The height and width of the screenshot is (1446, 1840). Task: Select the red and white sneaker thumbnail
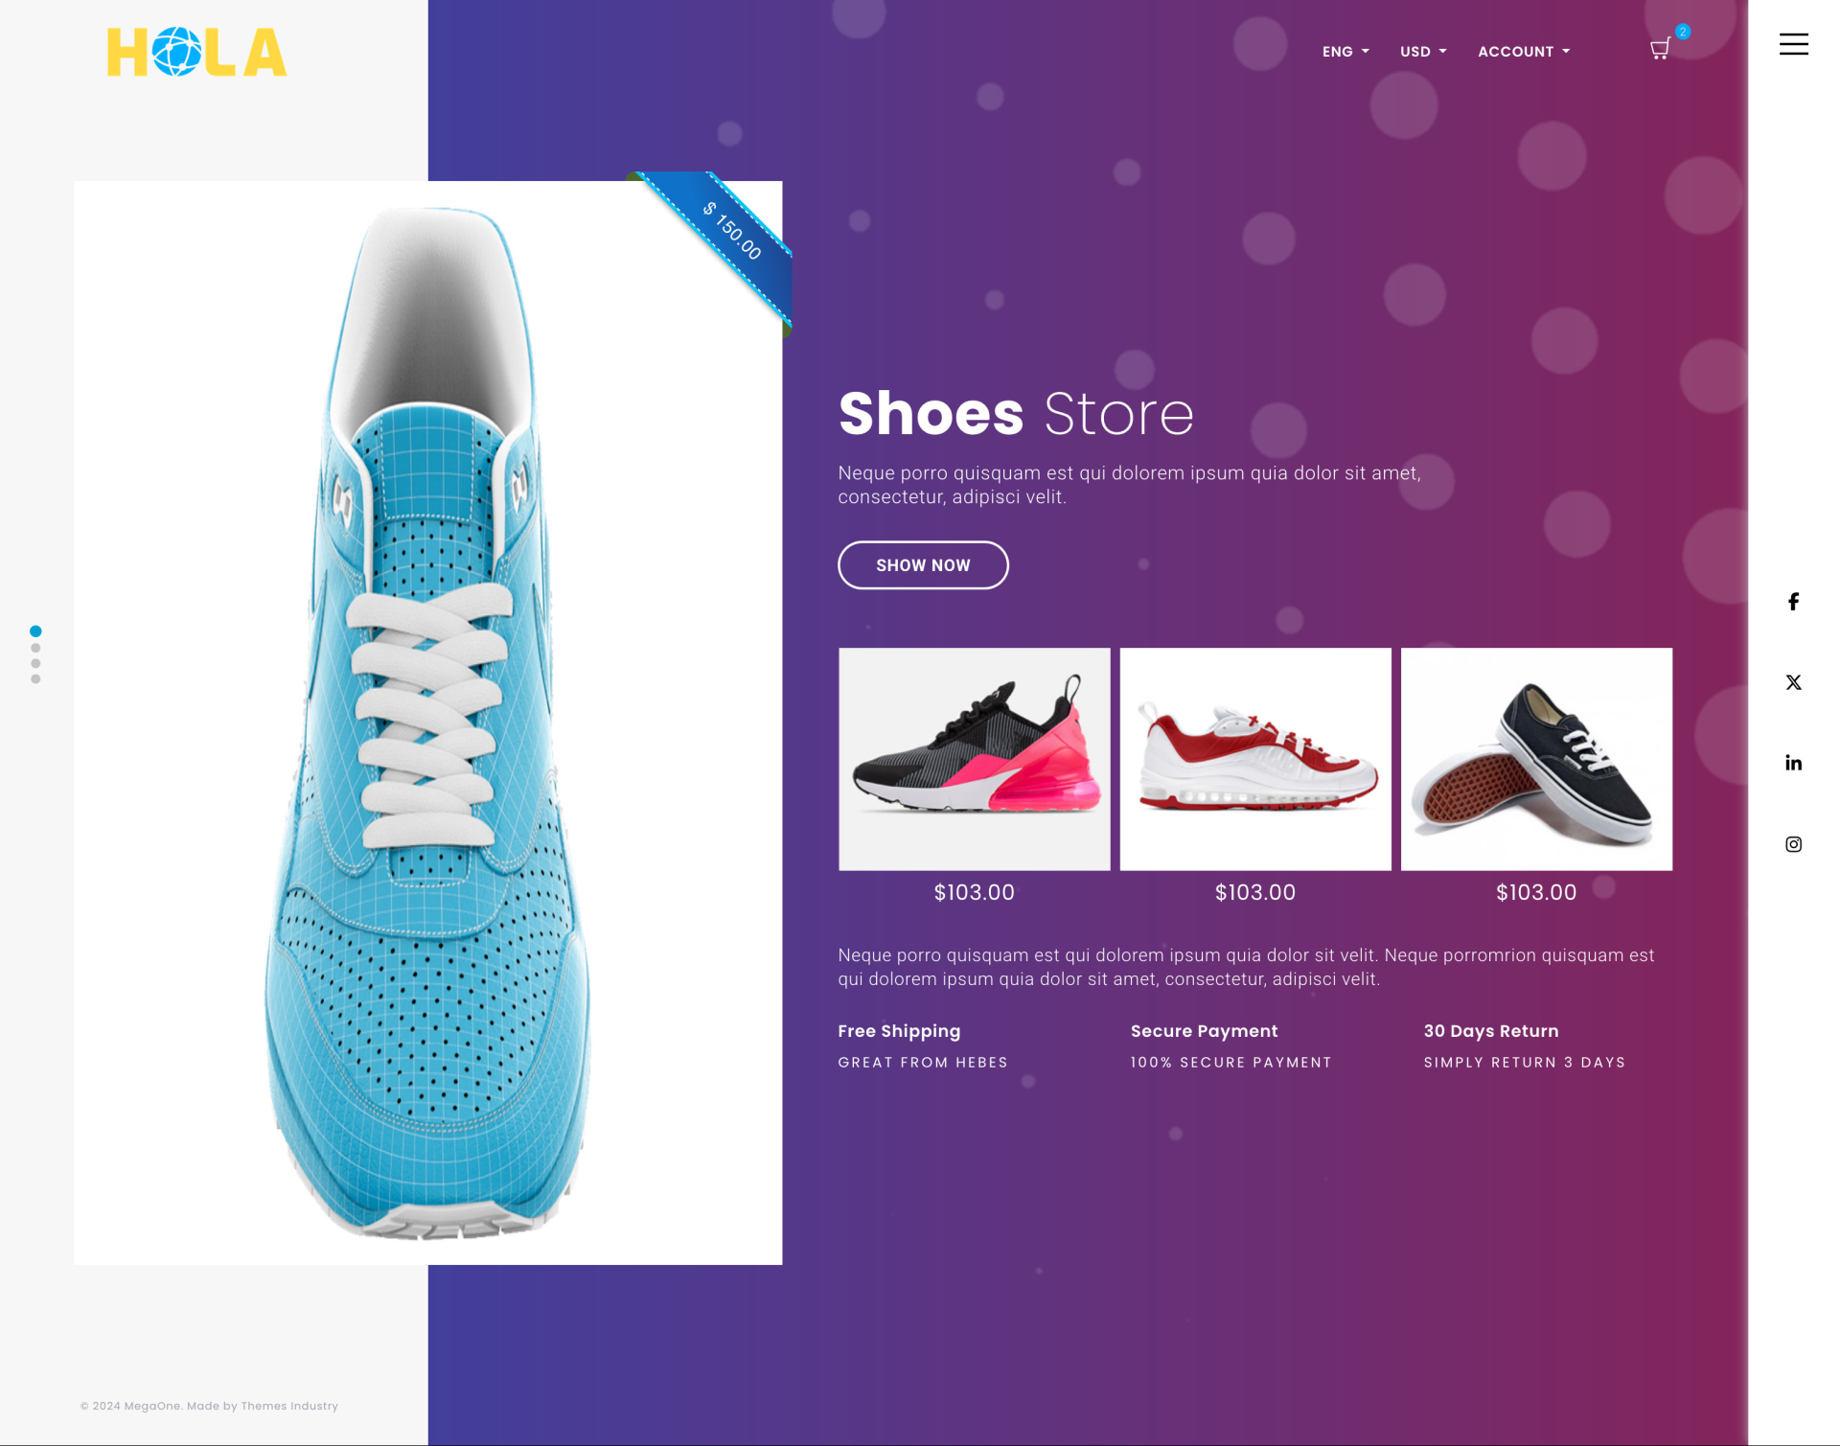click(x=1255, y=759)
